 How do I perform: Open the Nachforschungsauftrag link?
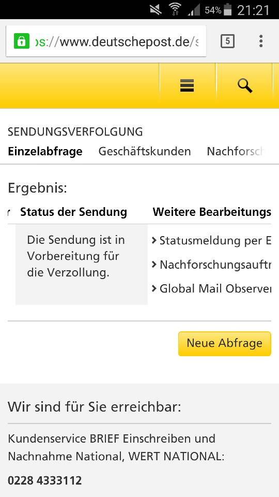click(x=211, y=265)
